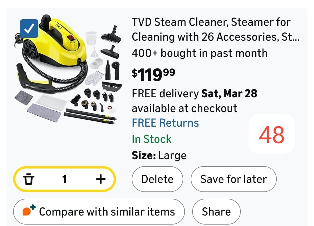Screen dimensions: 314x226
Task: Click the orange sparkle icon beside Compare
Action: point(29,210)
